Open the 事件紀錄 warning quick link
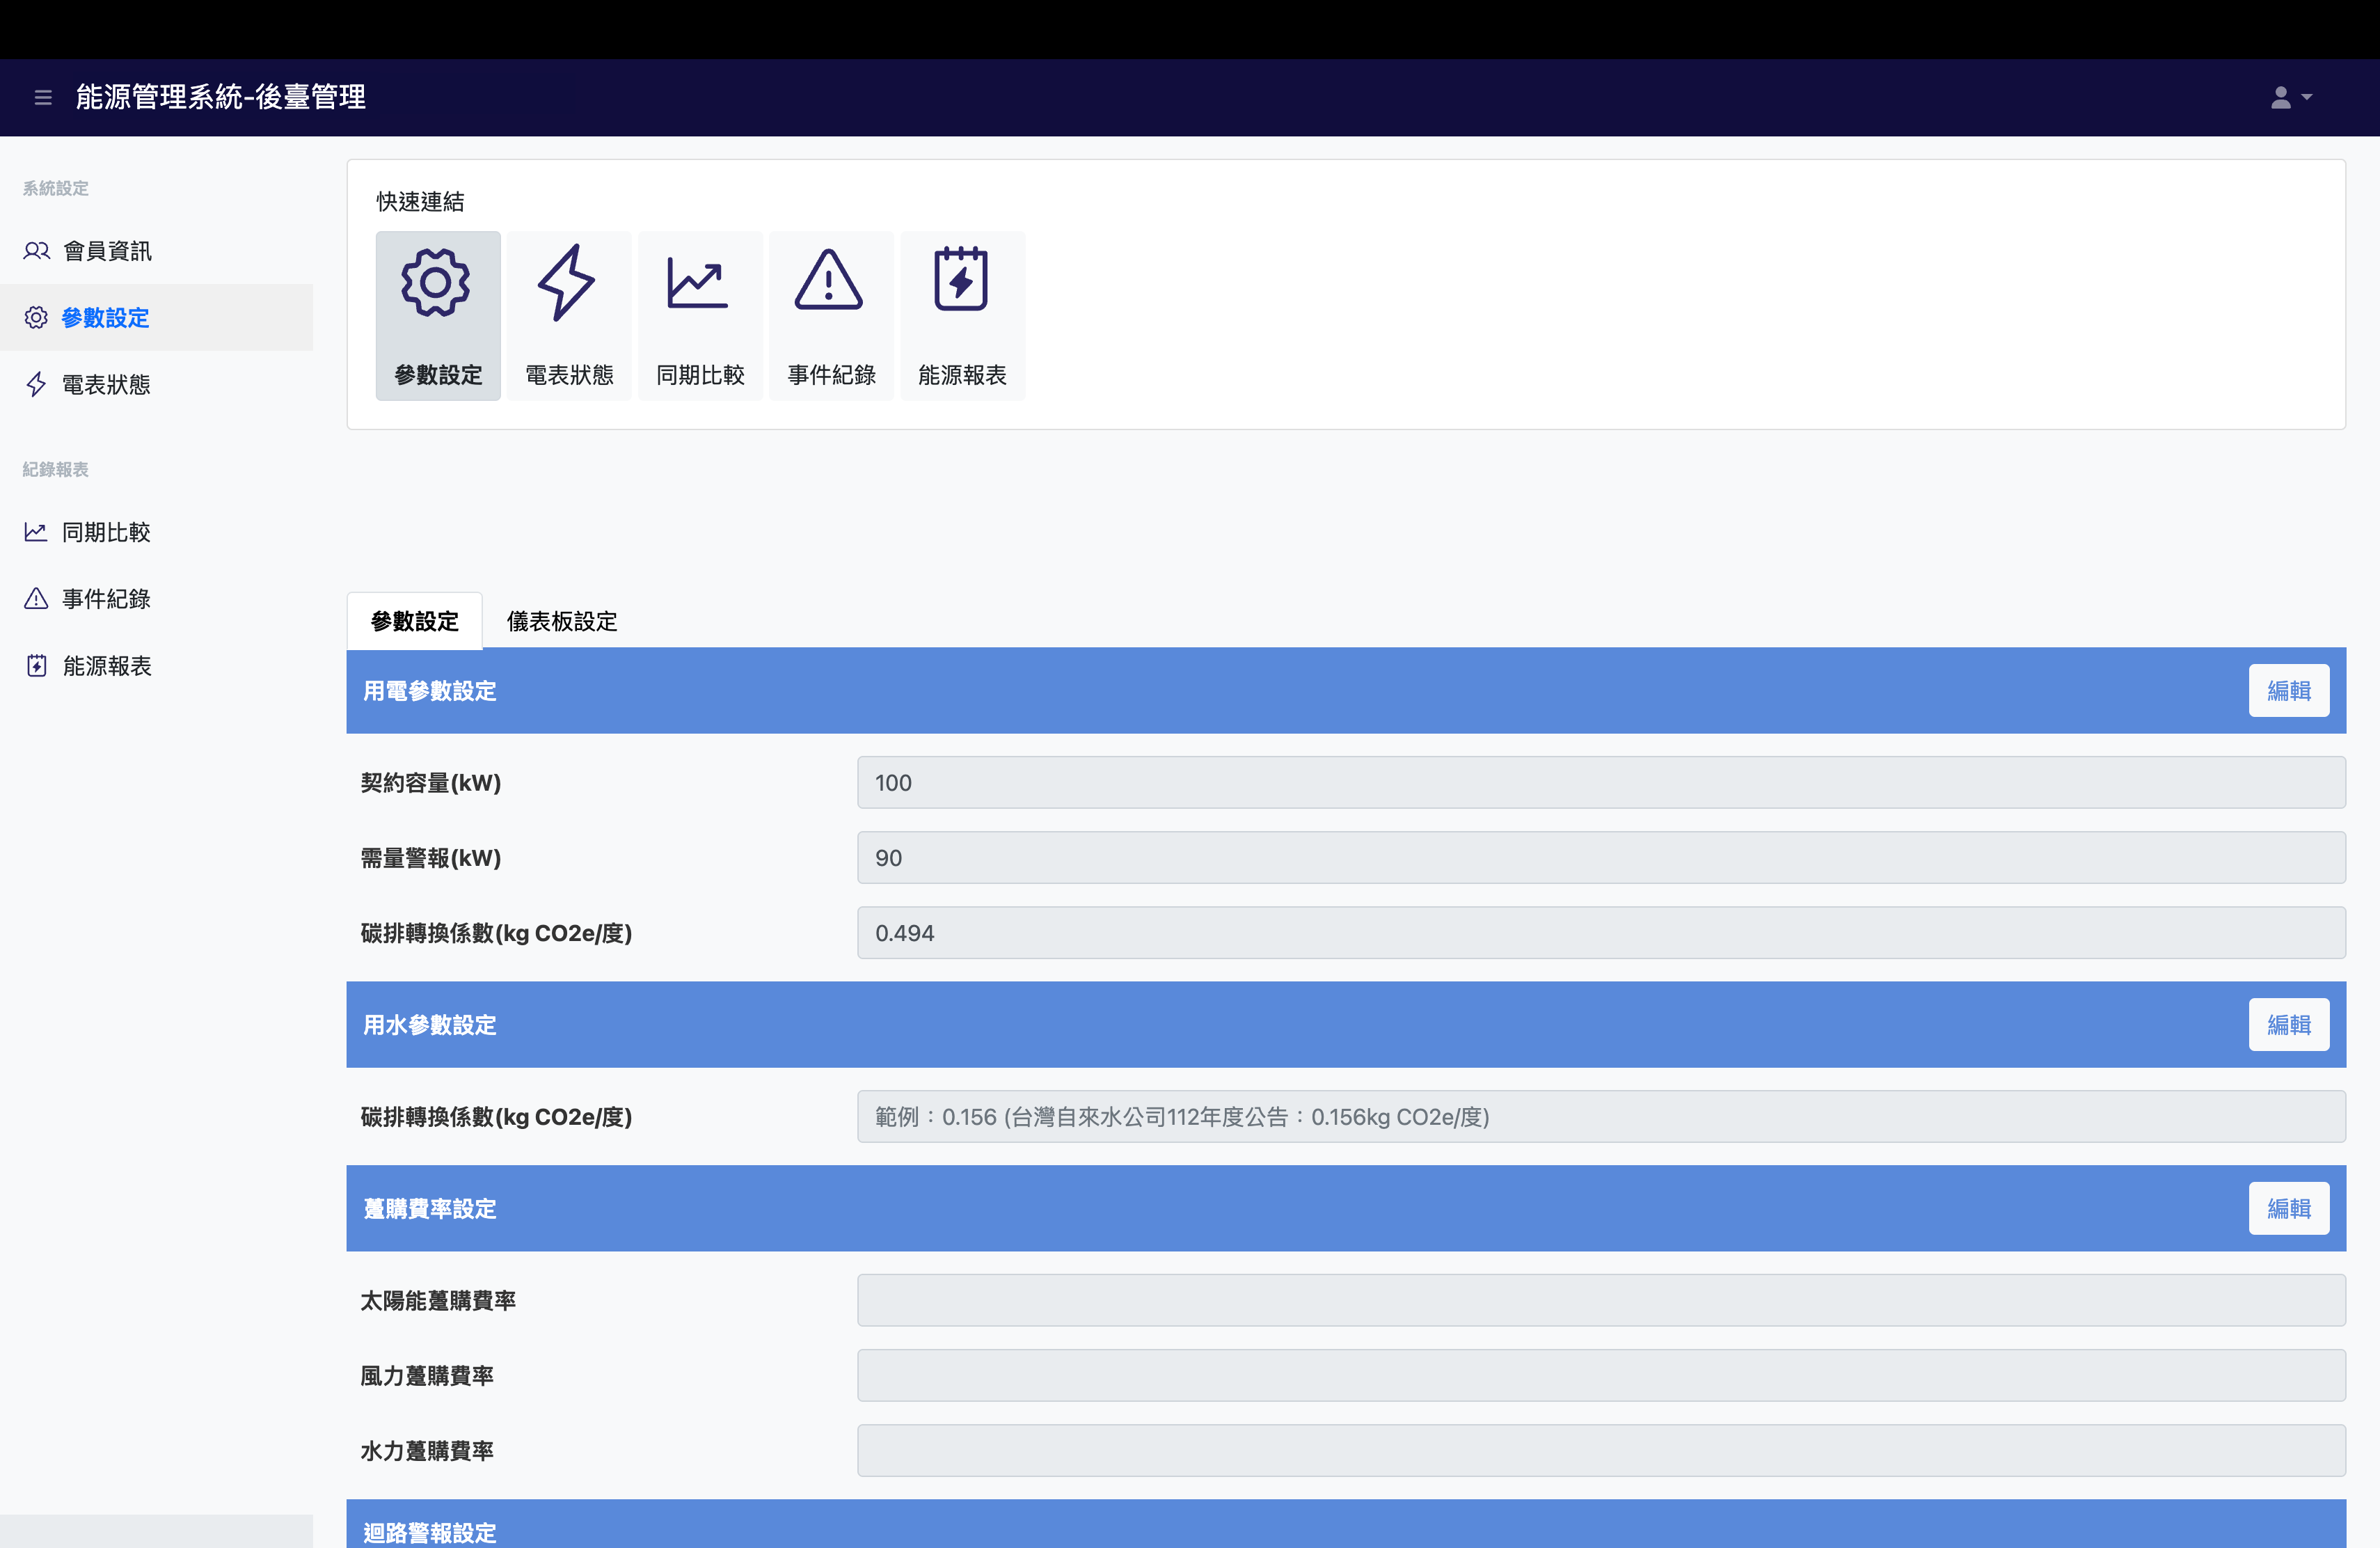The width and height of the screenshot is (2380, 1548). point(831,316)
